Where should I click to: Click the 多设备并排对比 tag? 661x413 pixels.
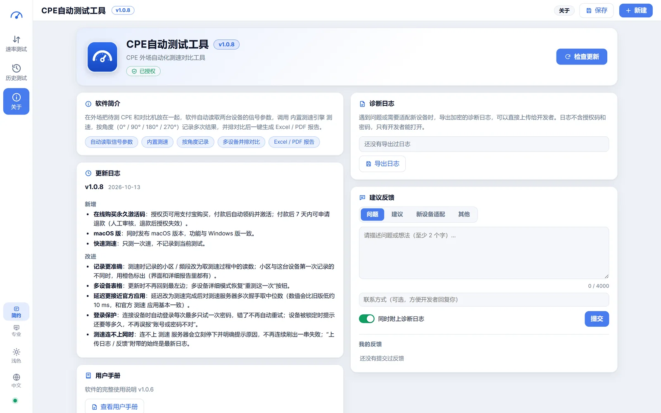[x=241, y=142]
